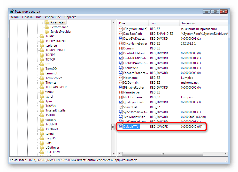
Task: Click the IPEnableRouter value icon
Action: (x=120, y=88)
